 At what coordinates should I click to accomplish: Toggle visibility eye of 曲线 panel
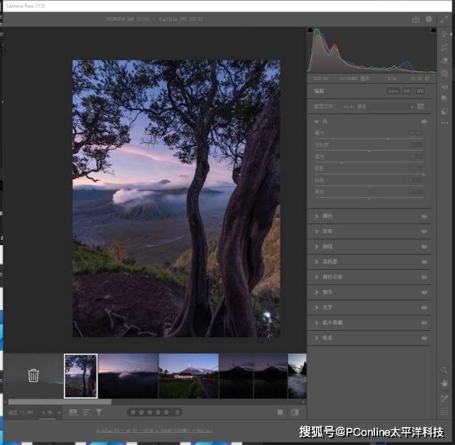coord(424,246)
